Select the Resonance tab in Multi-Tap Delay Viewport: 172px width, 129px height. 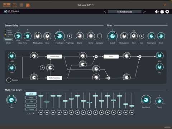click(31, 105)
